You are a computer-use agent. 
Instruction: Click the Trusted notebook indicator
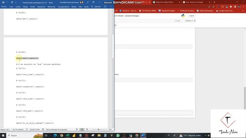click(178, 21)
